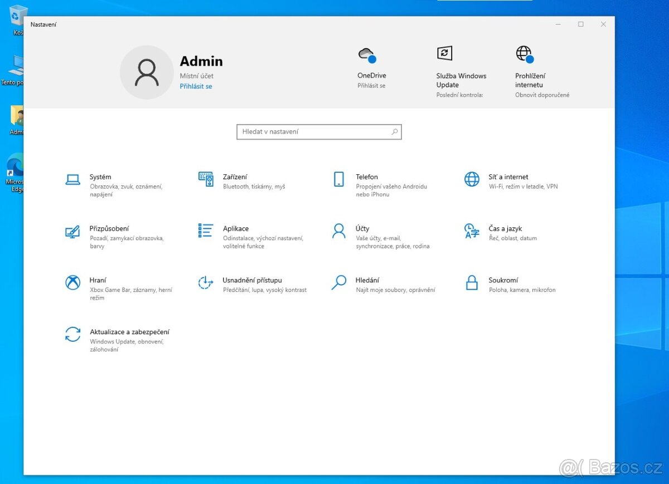
Task: Click the Telefon phone icon
Action: pyautogui.click(x=339, y=179)
